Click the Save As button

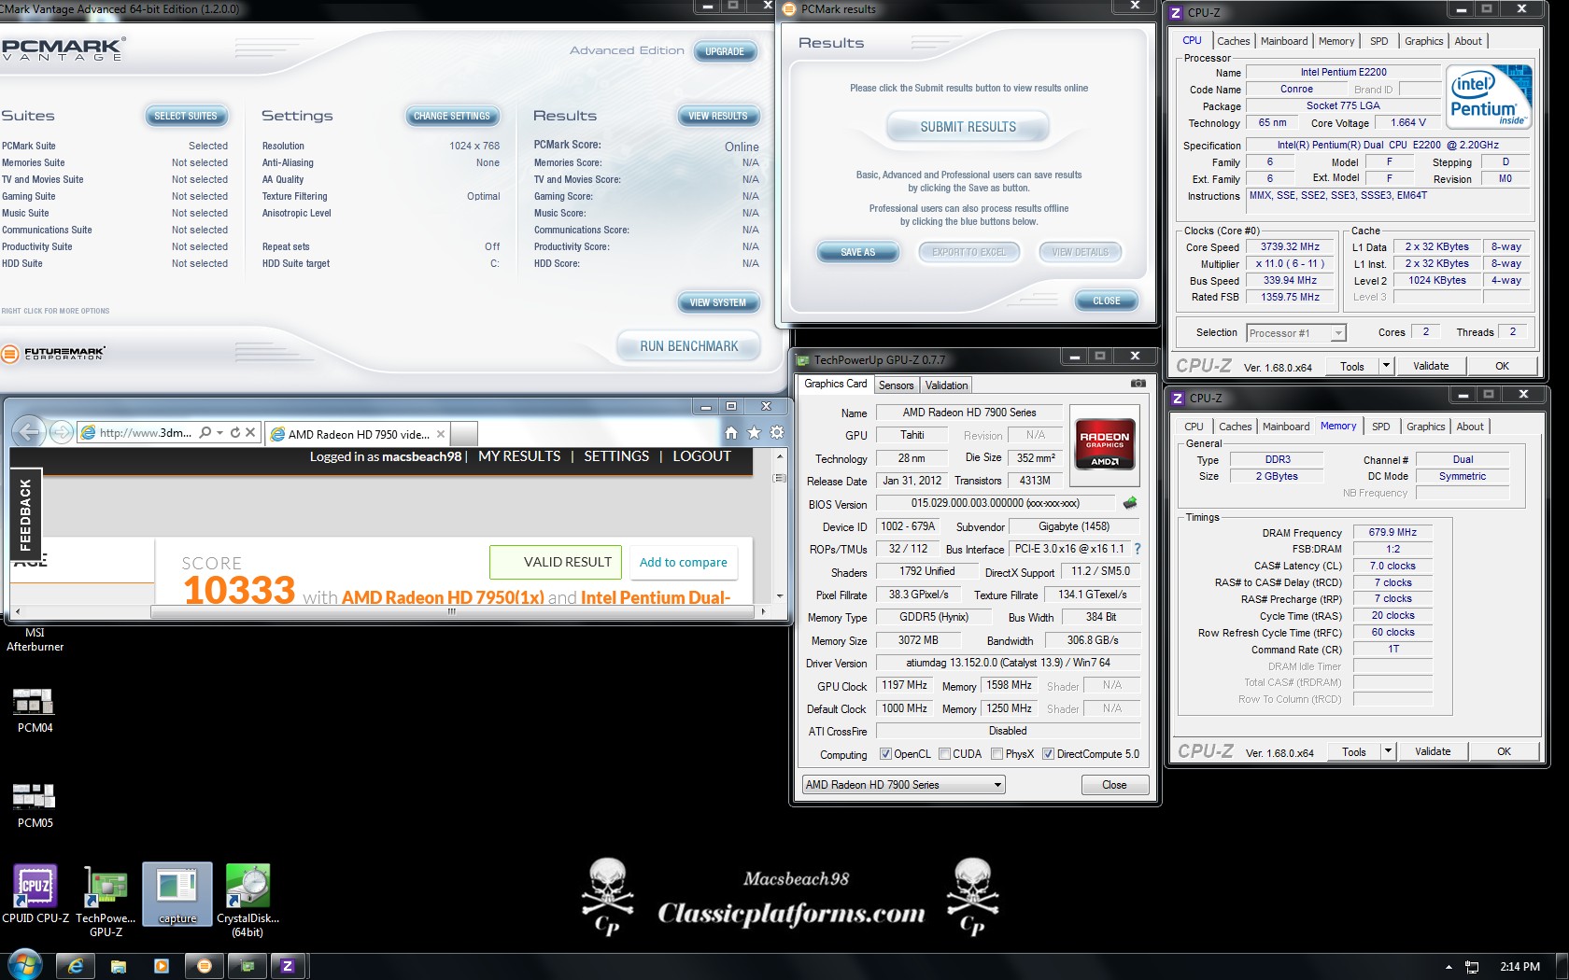[858, 252]
